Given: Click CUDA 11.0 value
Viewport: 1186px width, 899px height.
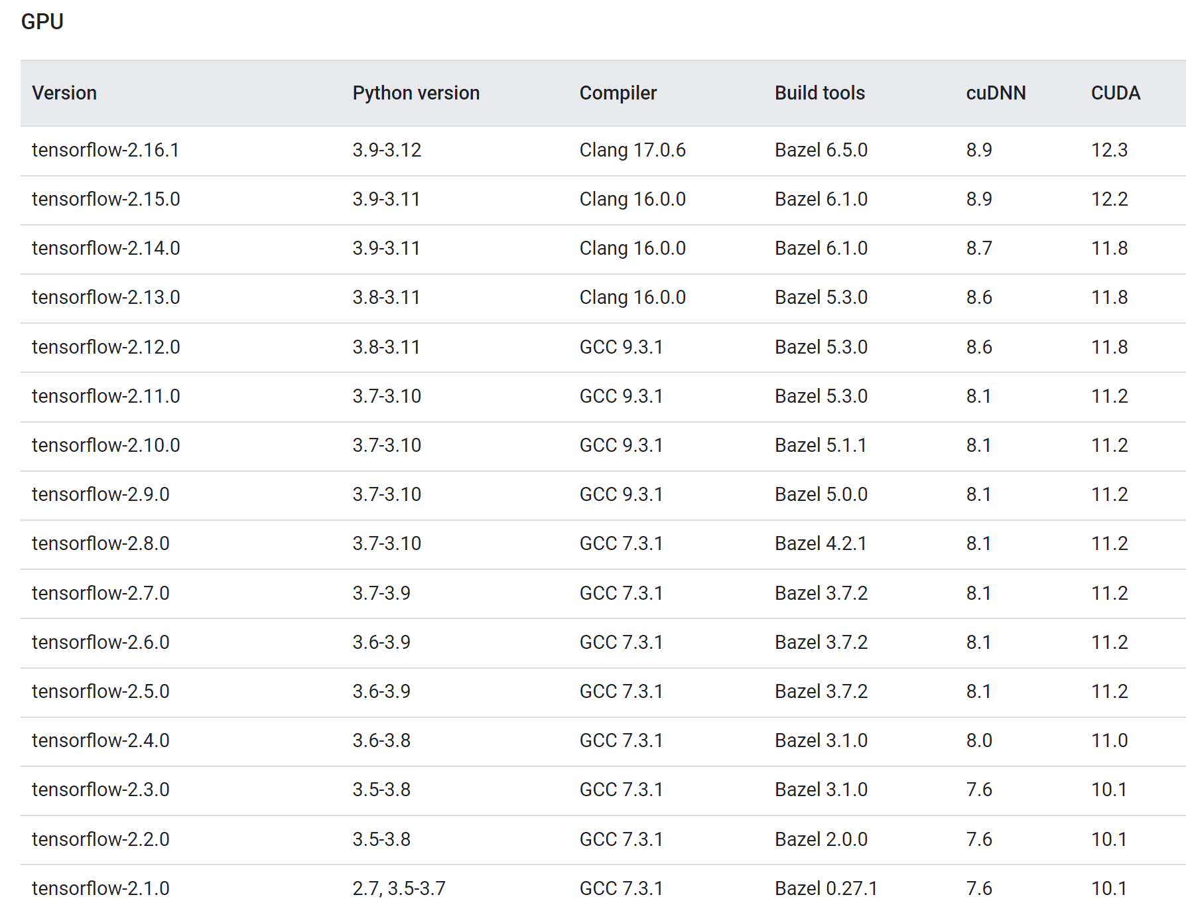Looking at the screenshot, I should (1109, 740).
